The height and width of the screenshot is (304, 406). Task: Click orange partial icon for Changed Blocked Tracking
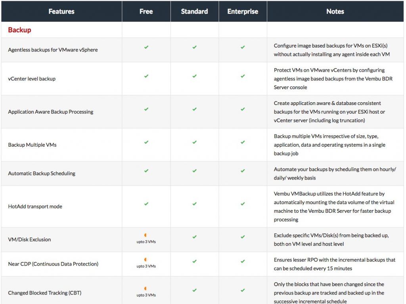pyautogui.click(x=146, y=289)
